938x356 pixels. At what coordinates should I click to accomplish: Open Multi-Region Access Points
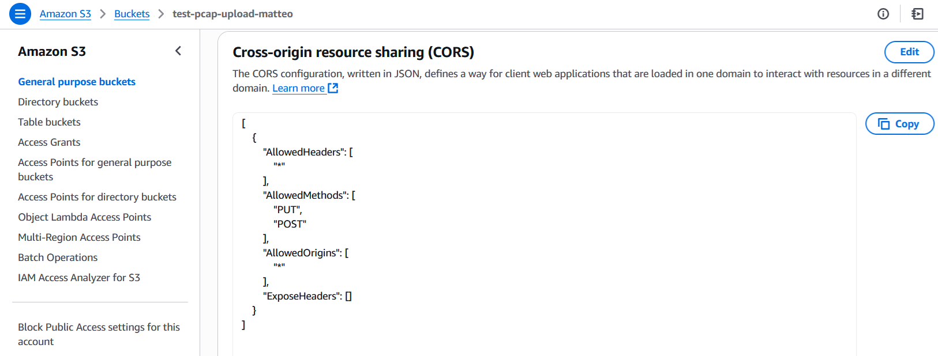[79, 237]
